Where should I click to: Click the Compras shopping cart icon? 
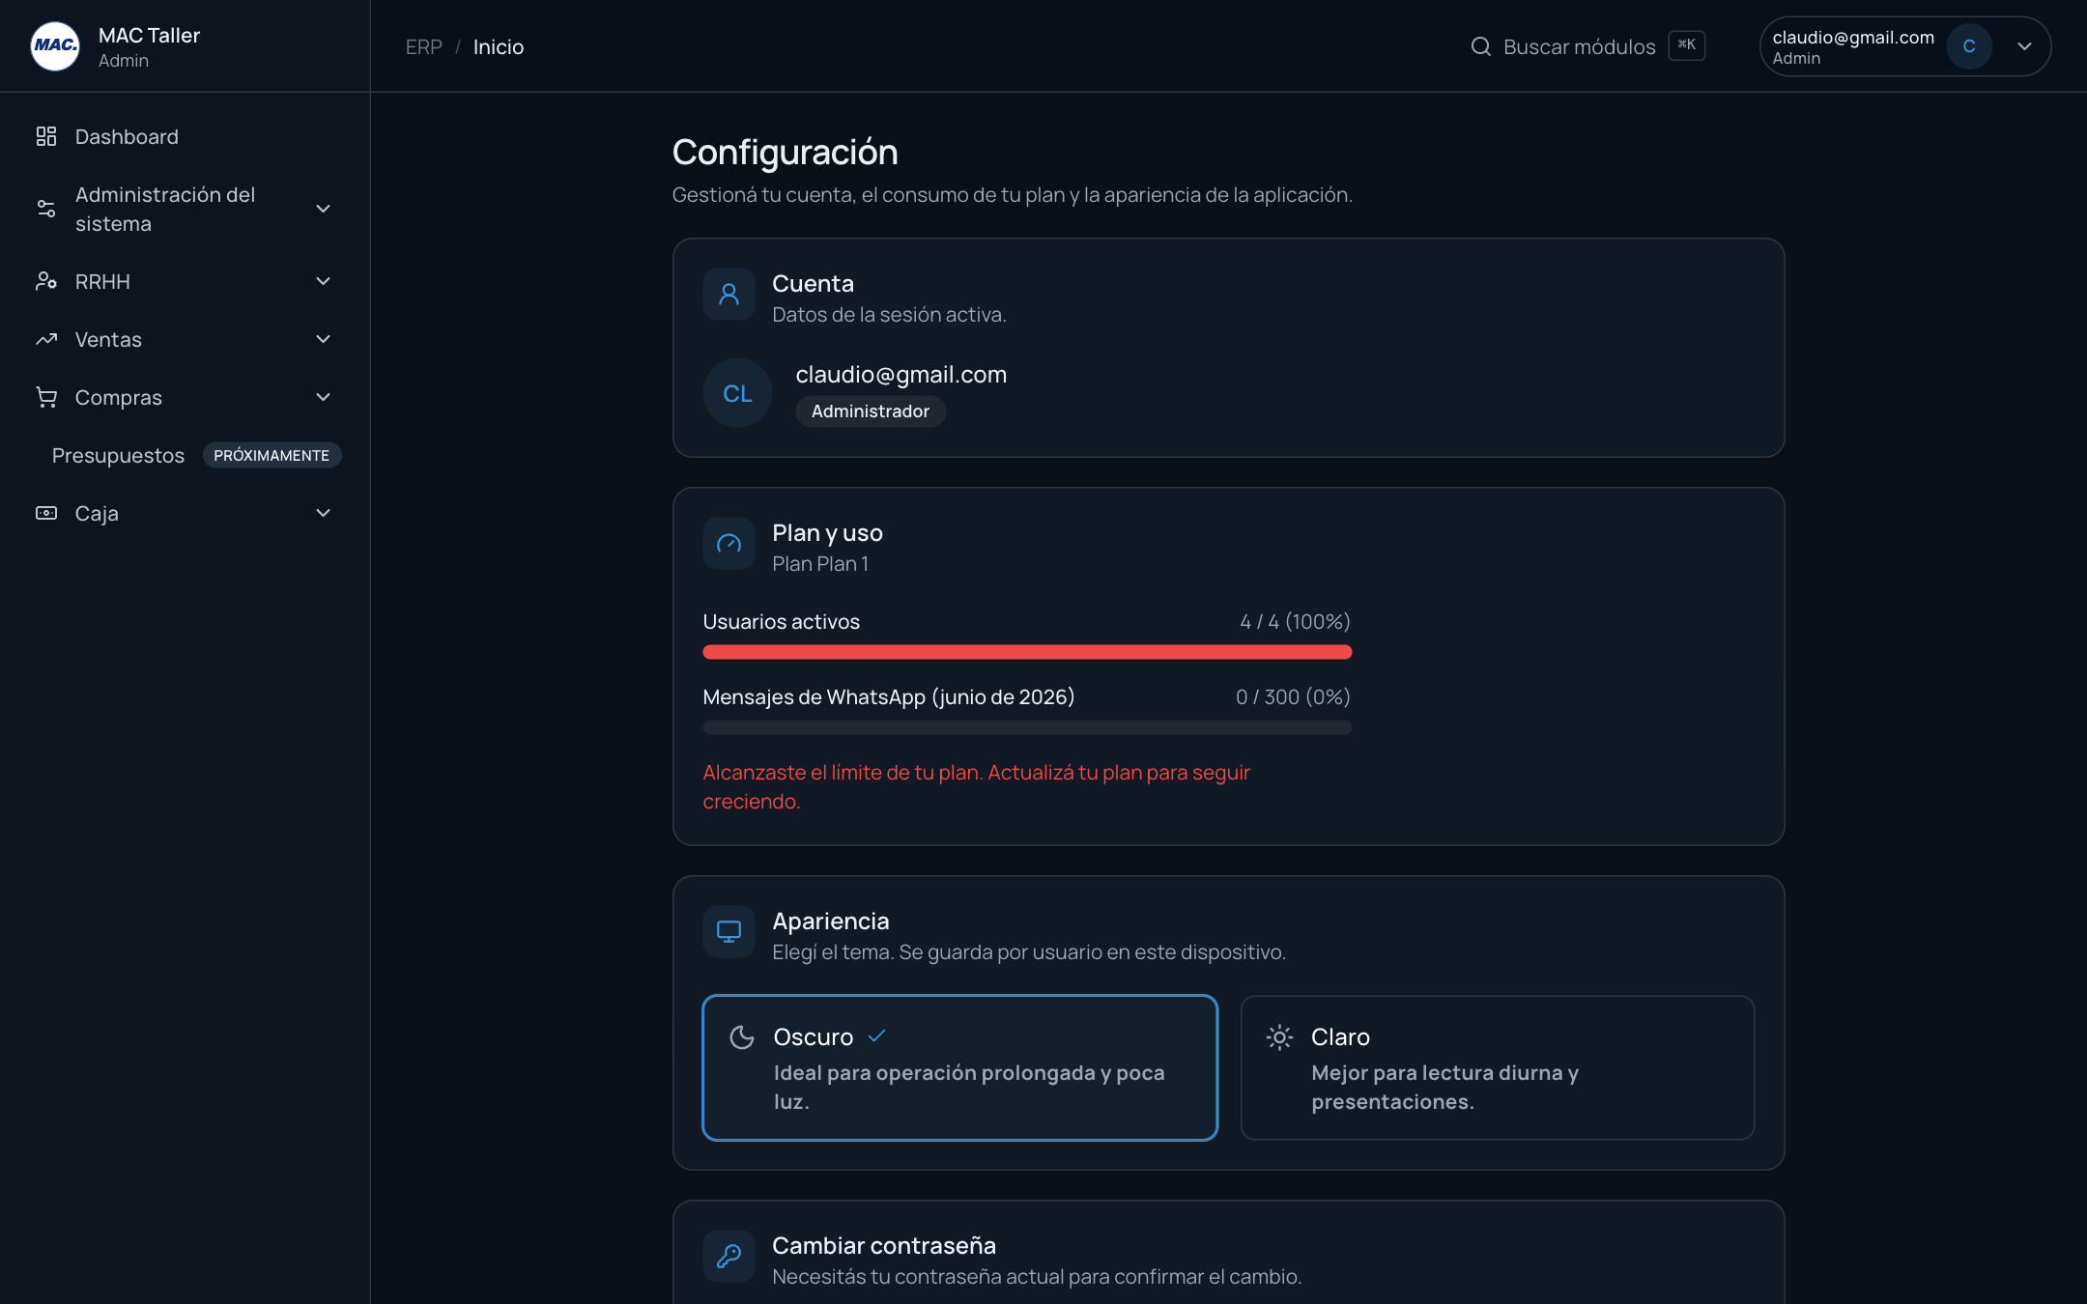tap(46, 397)
